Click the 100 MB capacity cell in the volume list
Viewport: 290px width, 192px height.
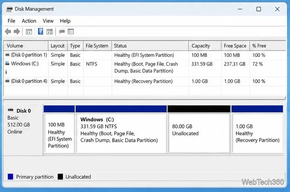click(199, 55)
